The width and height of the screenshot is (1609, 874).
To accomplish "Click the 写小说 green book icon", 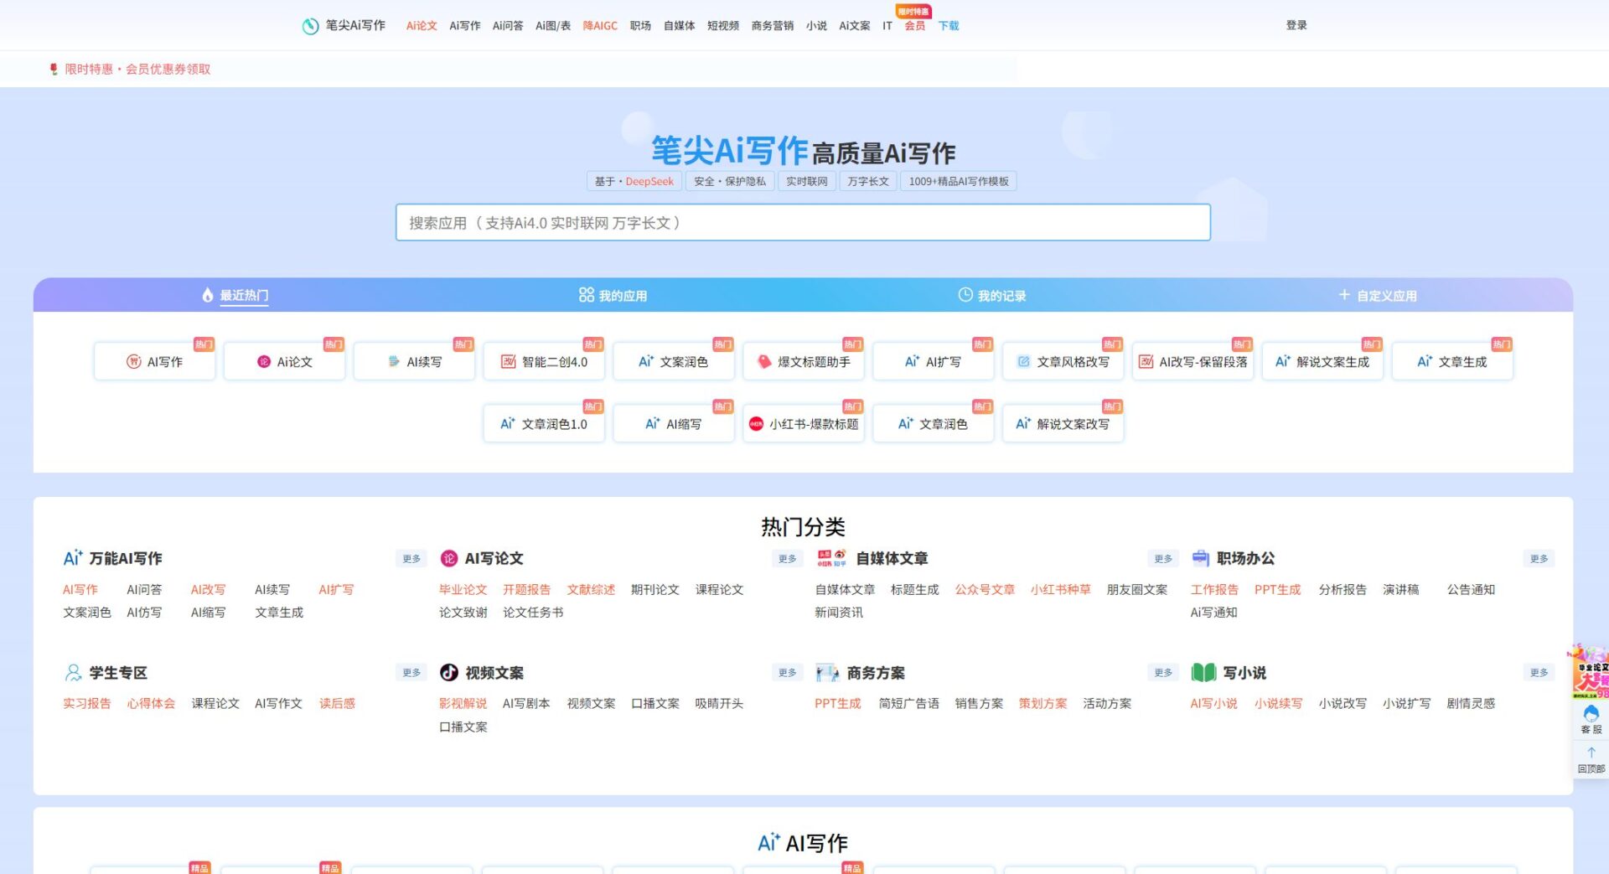I will click(x=1203, y=673).
